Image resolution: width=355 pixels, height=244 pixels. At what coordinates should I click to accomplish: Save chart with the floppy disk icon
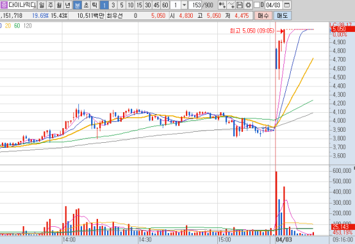pos(240,5)
